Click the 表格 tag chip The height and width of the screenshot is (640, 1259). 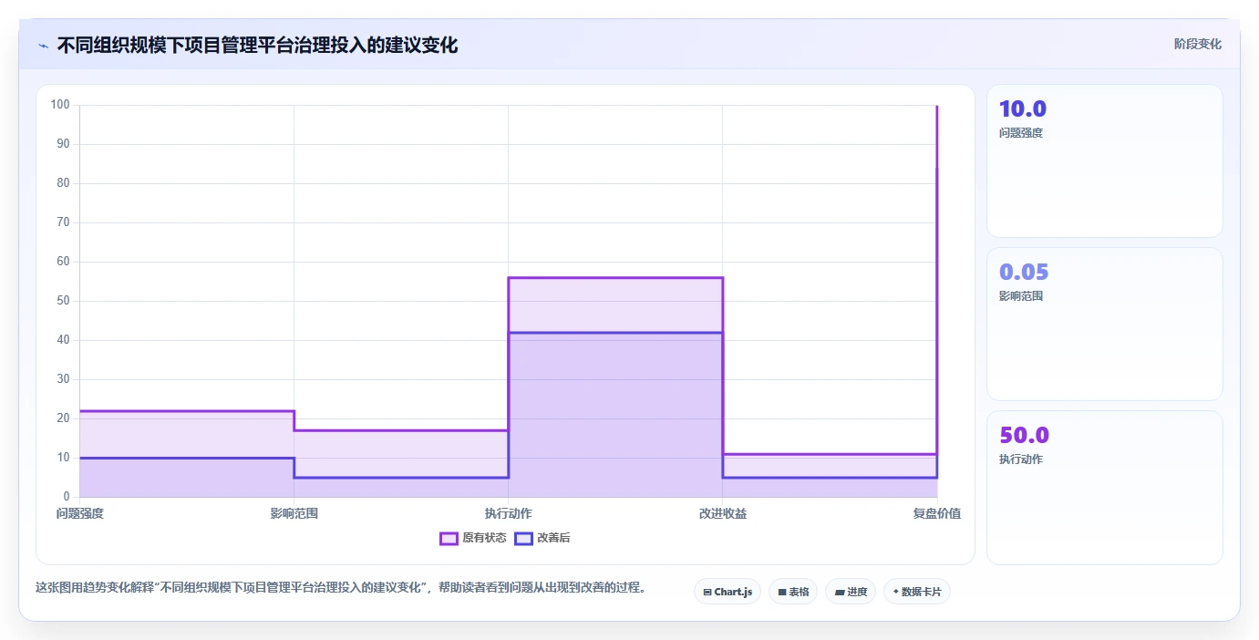pos(793,592)
